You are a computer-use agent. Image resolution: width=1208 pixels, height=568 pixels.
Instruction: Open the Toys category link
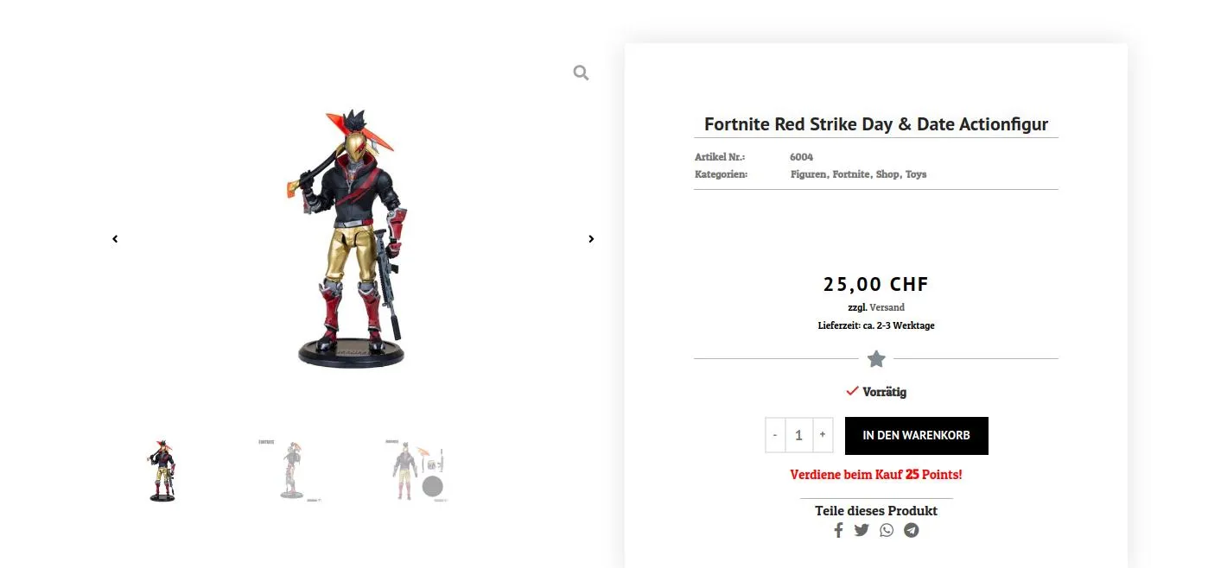click(916, 174)
